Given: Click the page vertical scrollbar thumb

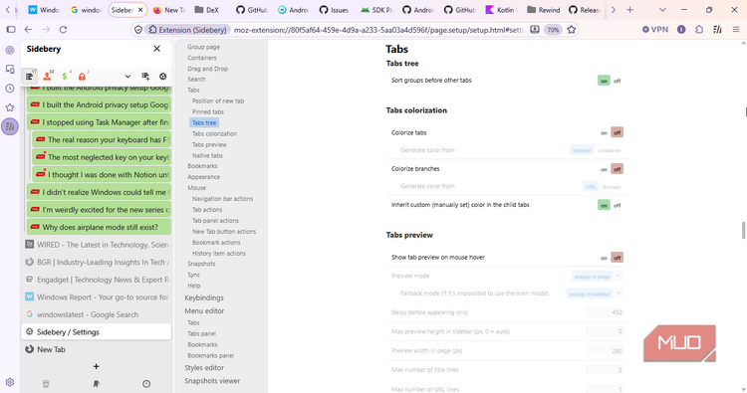Looking at the screenshot, I should coord(743,230).
